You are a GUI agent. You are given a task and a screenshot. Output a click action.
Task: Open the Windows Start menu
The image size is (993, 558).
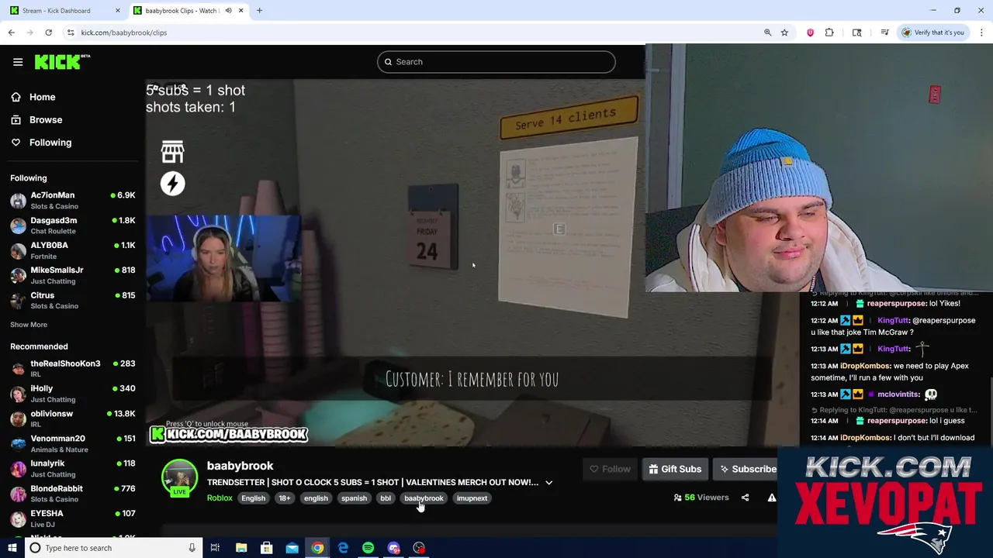pos(12,548)
